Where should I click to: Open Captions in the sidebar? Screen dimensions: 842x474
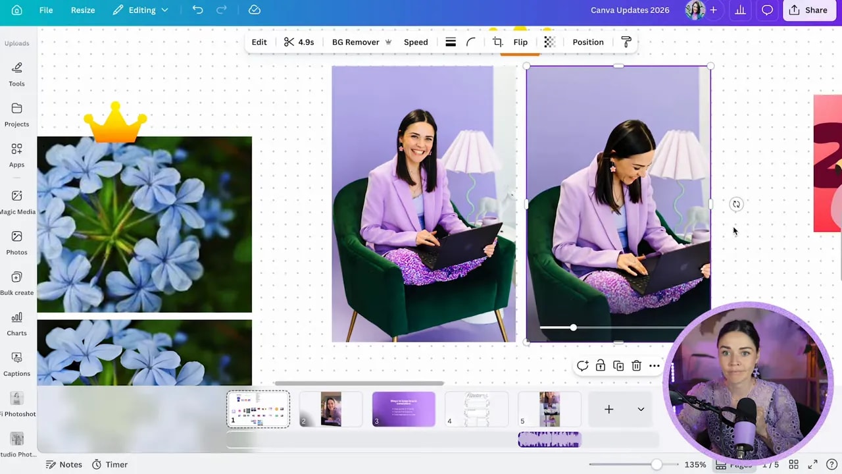point(16,365)
